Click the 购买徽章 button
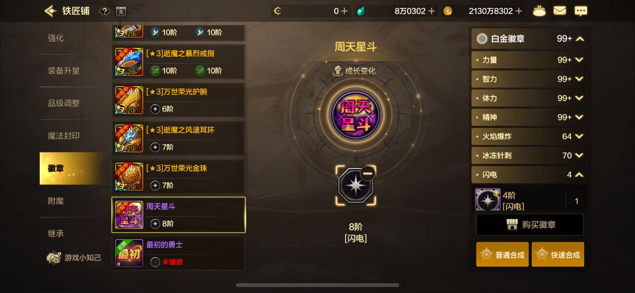 [x=530, y=225]
